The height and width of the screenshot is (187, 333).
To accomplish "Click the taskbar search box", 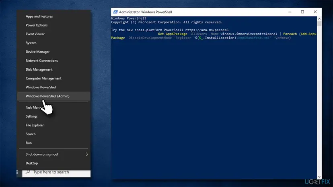I will click(x=56, y=173).
